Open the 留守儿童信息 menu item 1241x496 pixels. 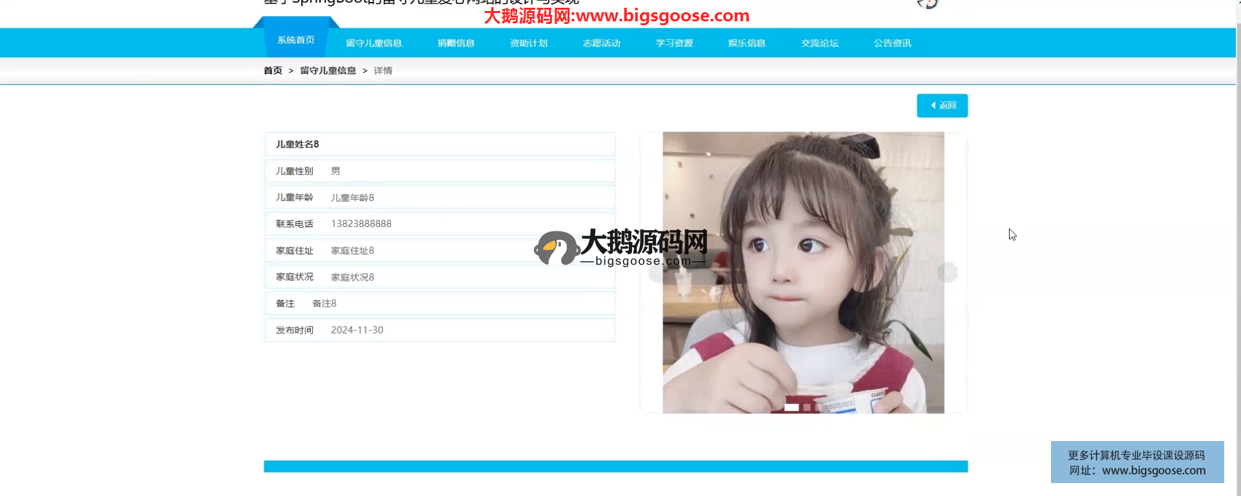point(374,43)
